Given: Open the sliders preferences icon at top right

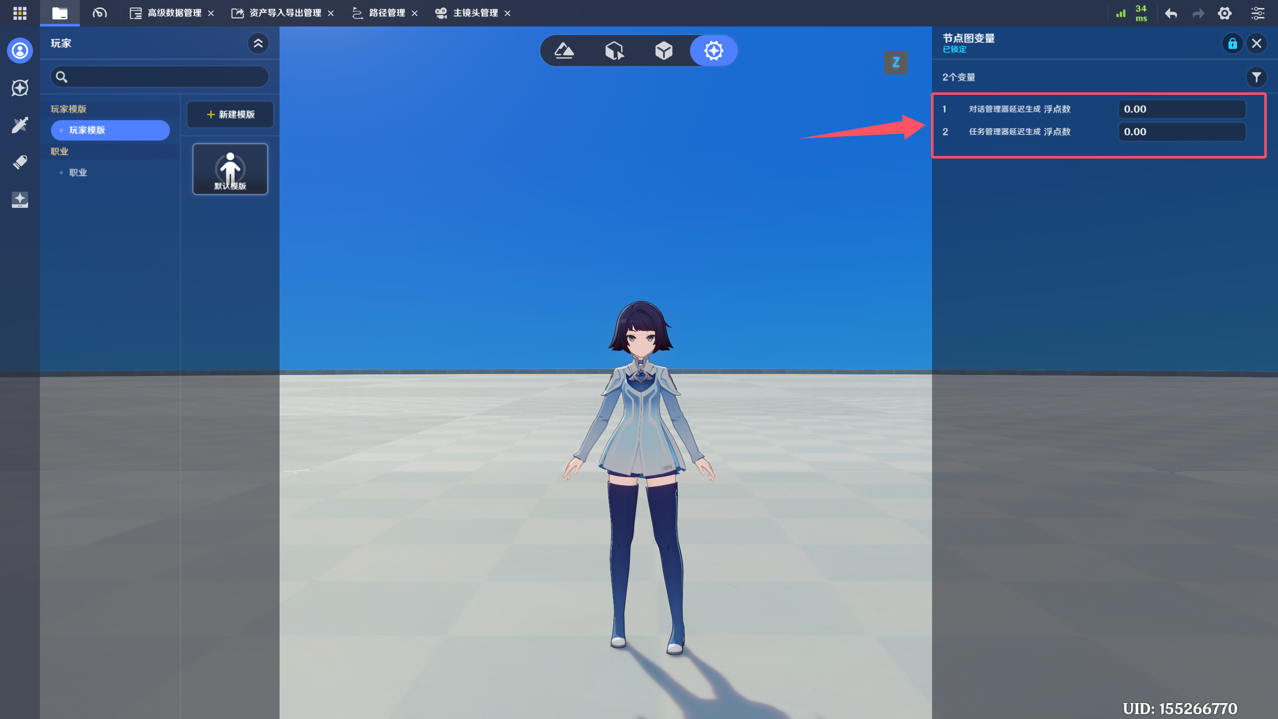Looking at the screenshot, I should pos(1258,13).
